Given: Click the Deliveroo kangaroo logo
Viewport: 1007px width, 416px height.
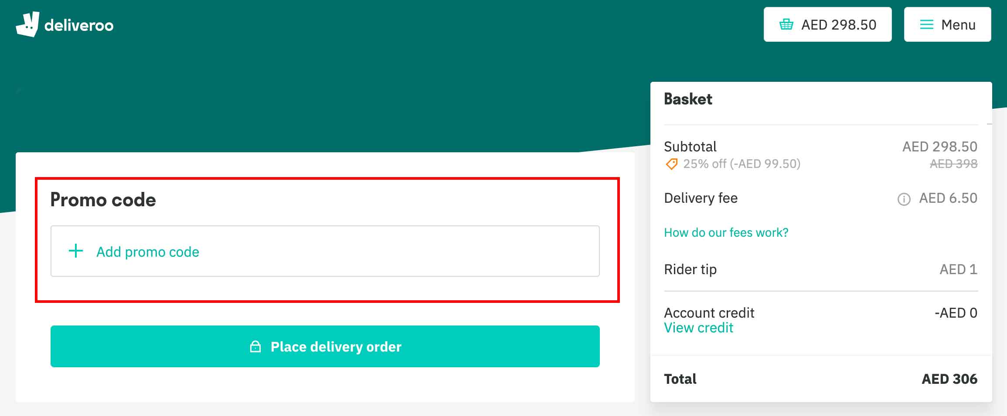Looking at the screenshot, I should click(28, 24).
